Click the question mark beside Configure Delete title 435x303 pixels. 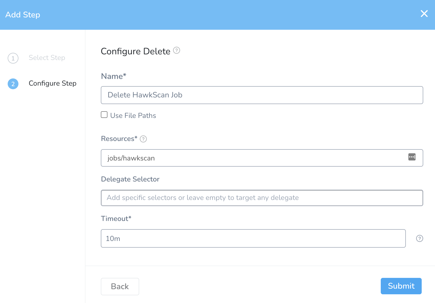pyautogui.click(x=176, y=51)
